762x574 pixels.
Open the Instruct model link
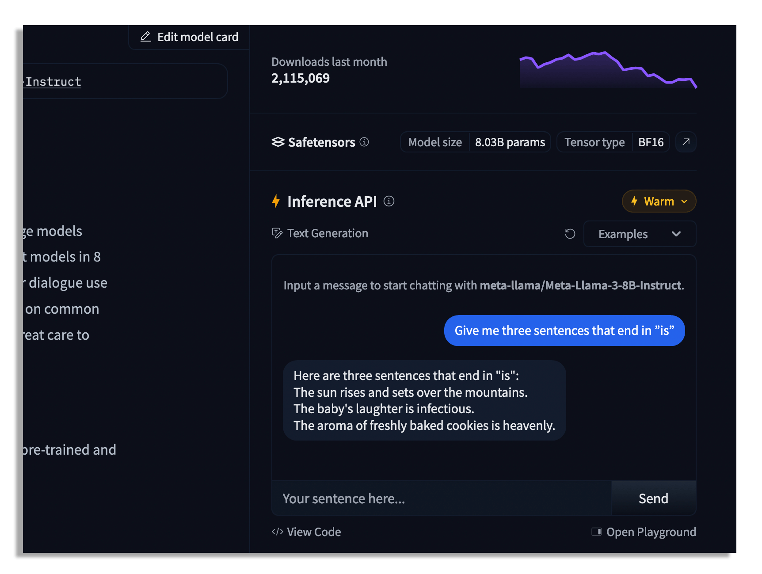tap(53, 82)
